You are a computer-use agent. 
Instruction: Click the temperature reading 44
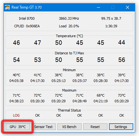[x=122, y=43]
